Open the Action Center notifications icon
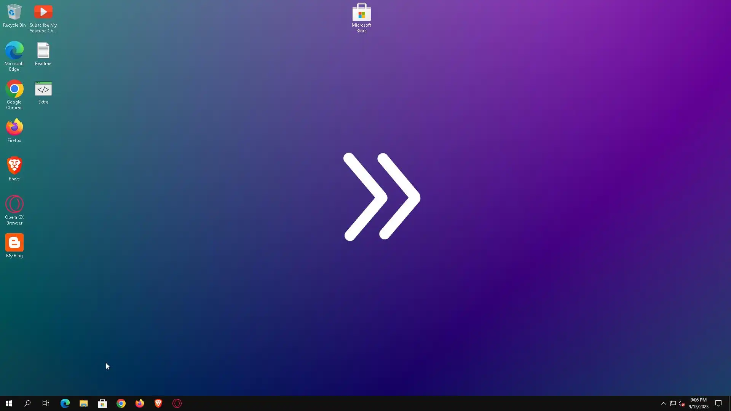Image resolution: width=731 pixels, height=411 pixels. tap(718, 403)
